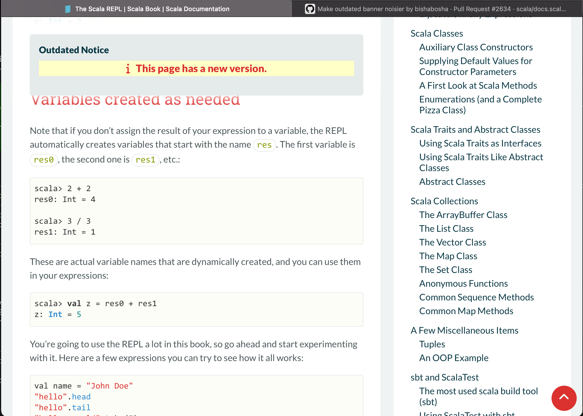Open the Scala Classes sidebar section

point(437,33)
